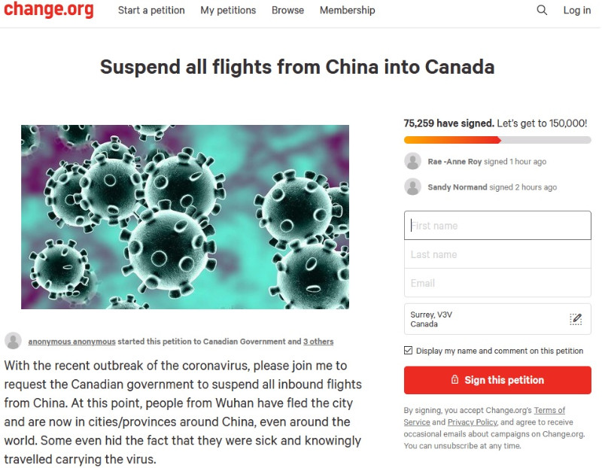Go to the Browse page
Viewport: 602px width, 468px height.
click(x=287, y=11)
